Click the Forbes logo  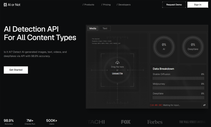[x=155, y=122]
